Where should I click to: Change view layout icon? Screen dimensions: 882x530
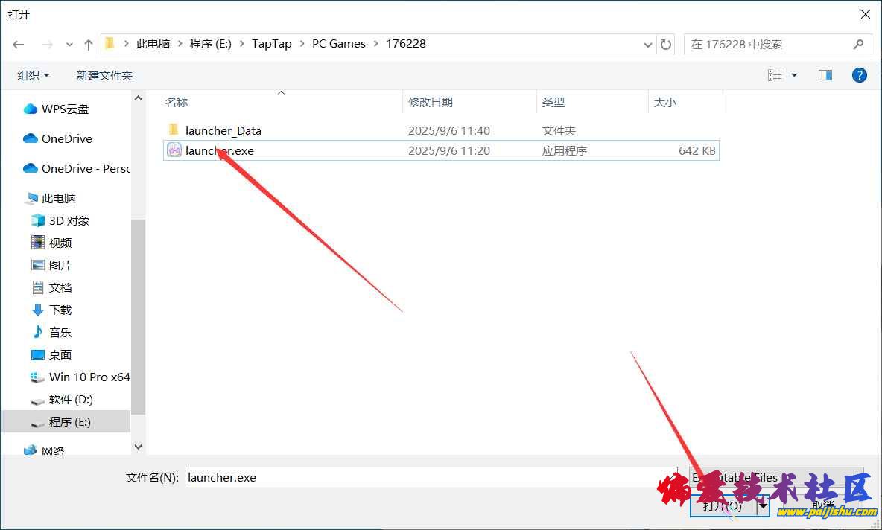(x=775, y=75)
